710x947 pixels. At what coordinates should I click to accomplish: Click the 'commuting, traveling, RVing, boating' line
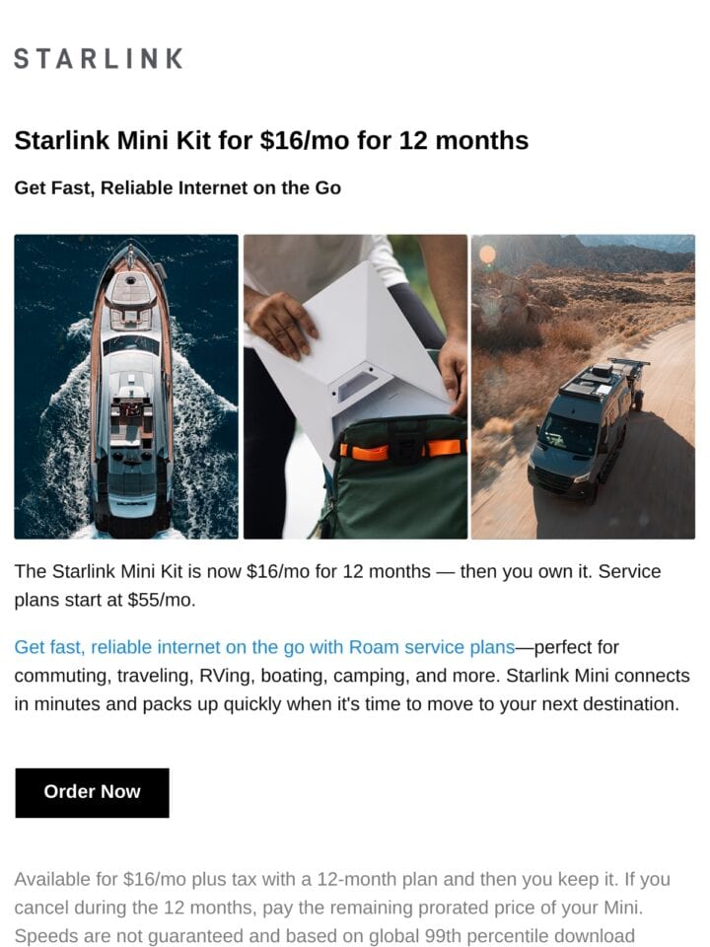coord(352,675)
